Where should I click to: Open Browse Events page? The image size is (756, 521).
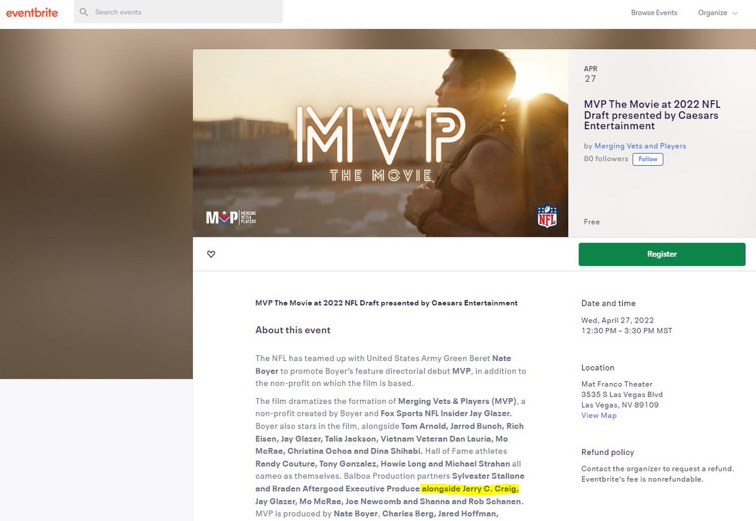pos(654,13)
